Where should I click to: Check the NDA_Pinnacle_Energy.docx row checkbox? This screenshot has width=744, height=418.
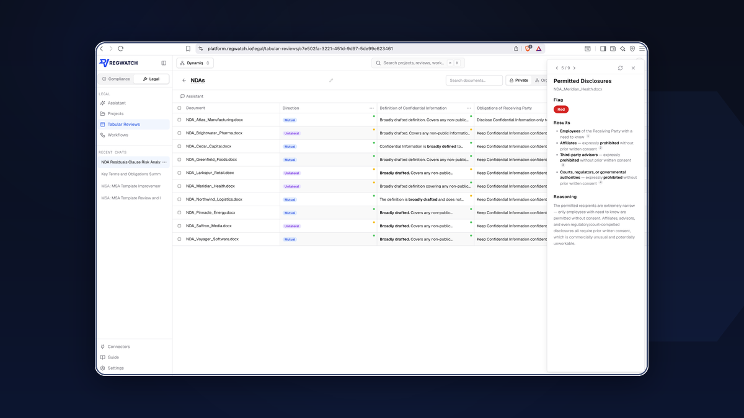click(x=180, y=212)
